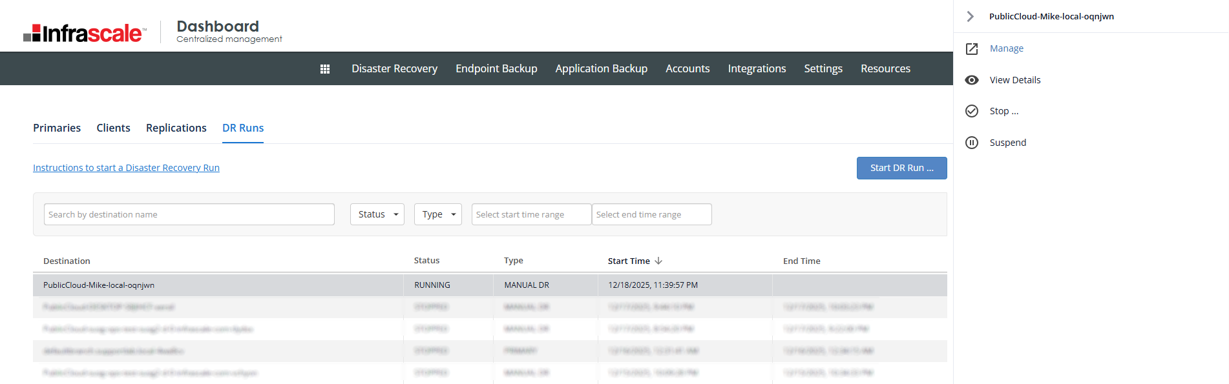Open the Clients tab
This screenshot has height=384, width=1229.
pyautogui.click(x=113, y=128)
